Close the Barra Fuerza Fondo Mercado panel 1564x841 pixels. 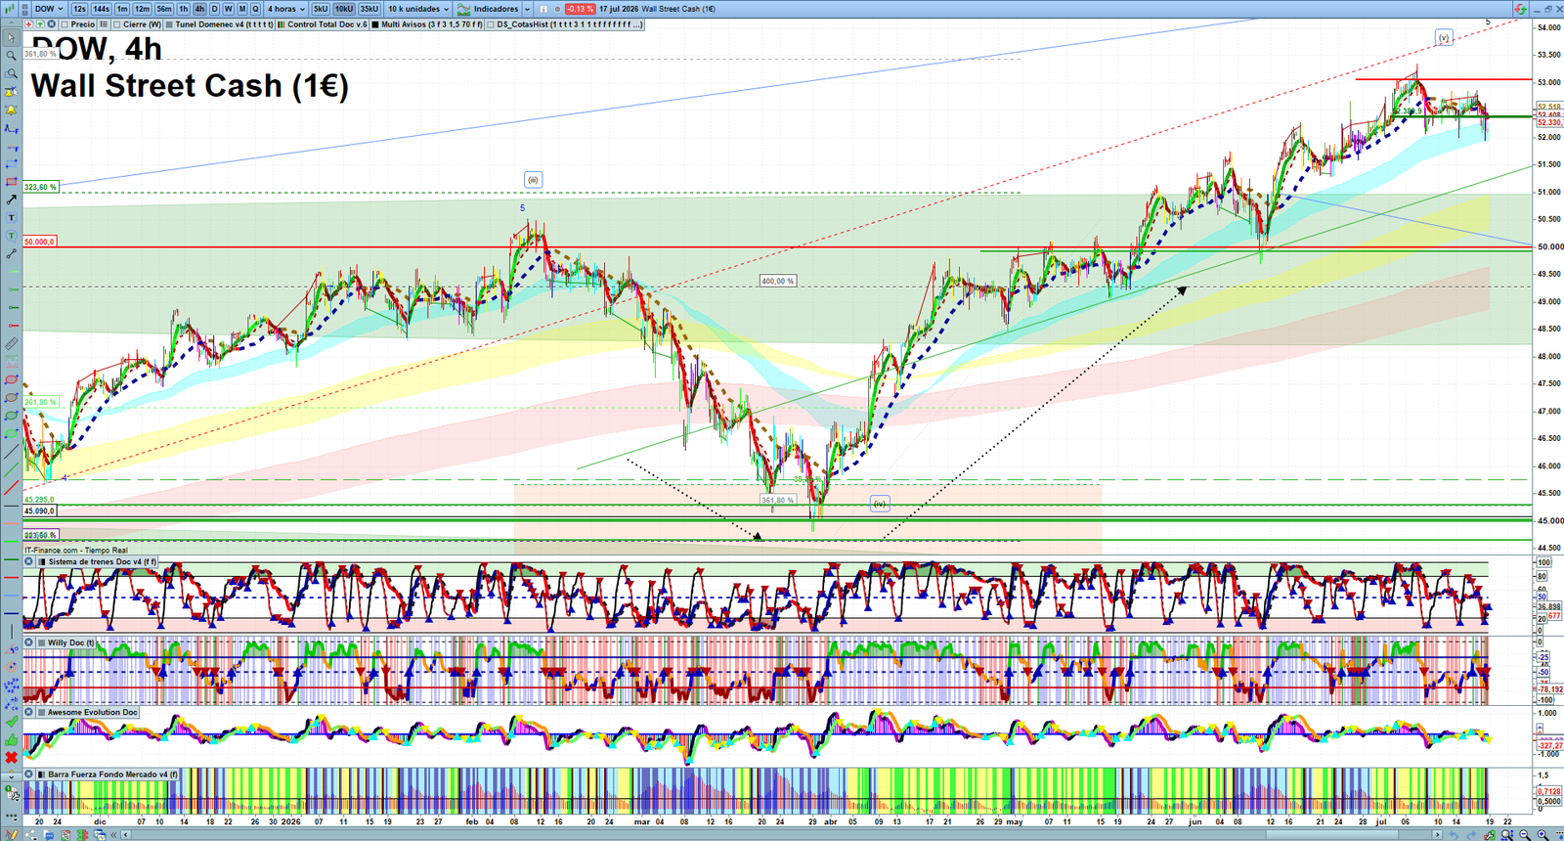pos(29,774)
